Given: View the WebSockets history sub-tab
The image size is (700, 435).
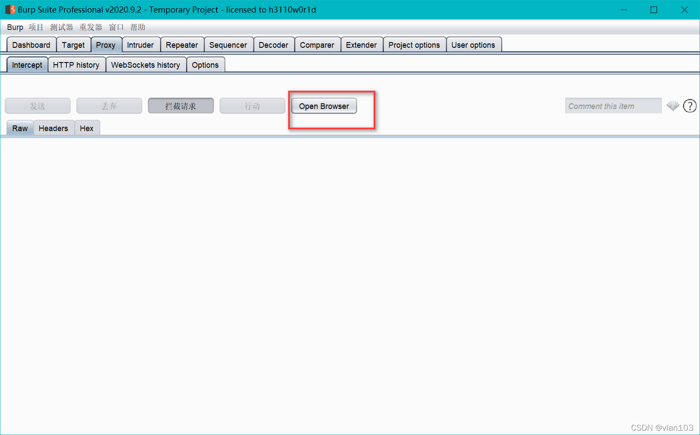Looking at the screenshot, I should click(146, 65).
